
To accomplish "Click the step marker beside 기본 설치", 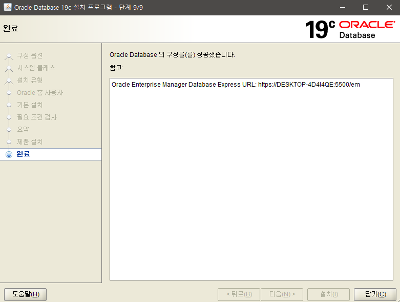I will [9, 105].
